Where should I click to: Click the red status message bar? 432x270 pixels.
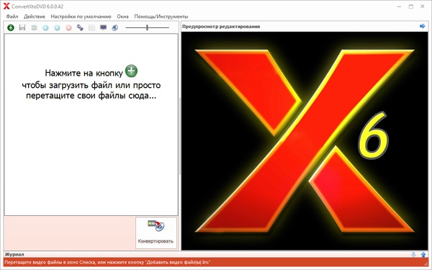tap(216, 262)
